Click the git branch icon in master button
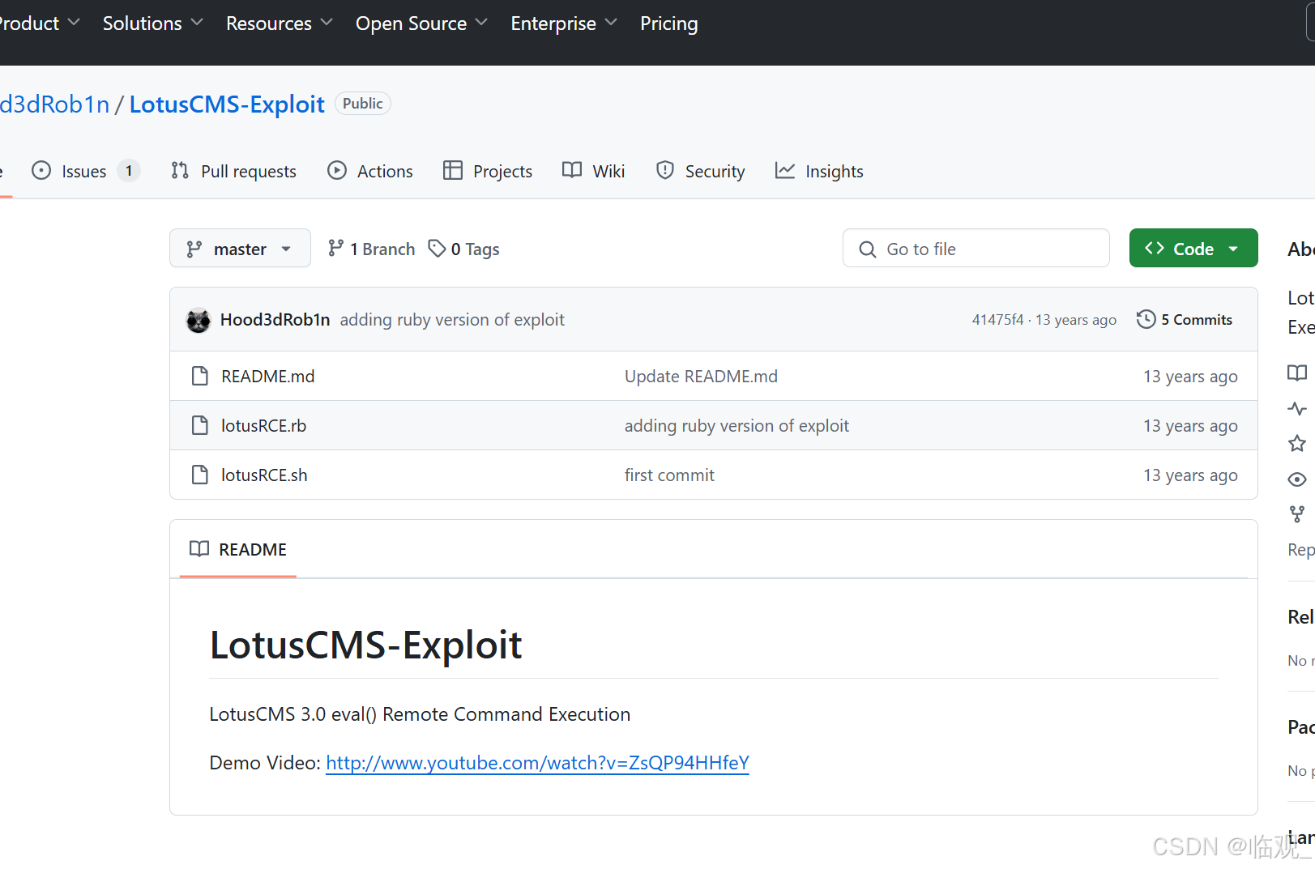 pyautogui.click(x=194, y=249)
